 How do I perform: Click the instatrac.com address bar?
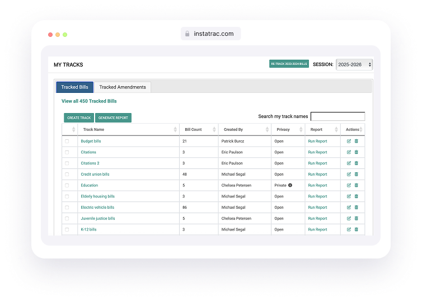point(211,34)
